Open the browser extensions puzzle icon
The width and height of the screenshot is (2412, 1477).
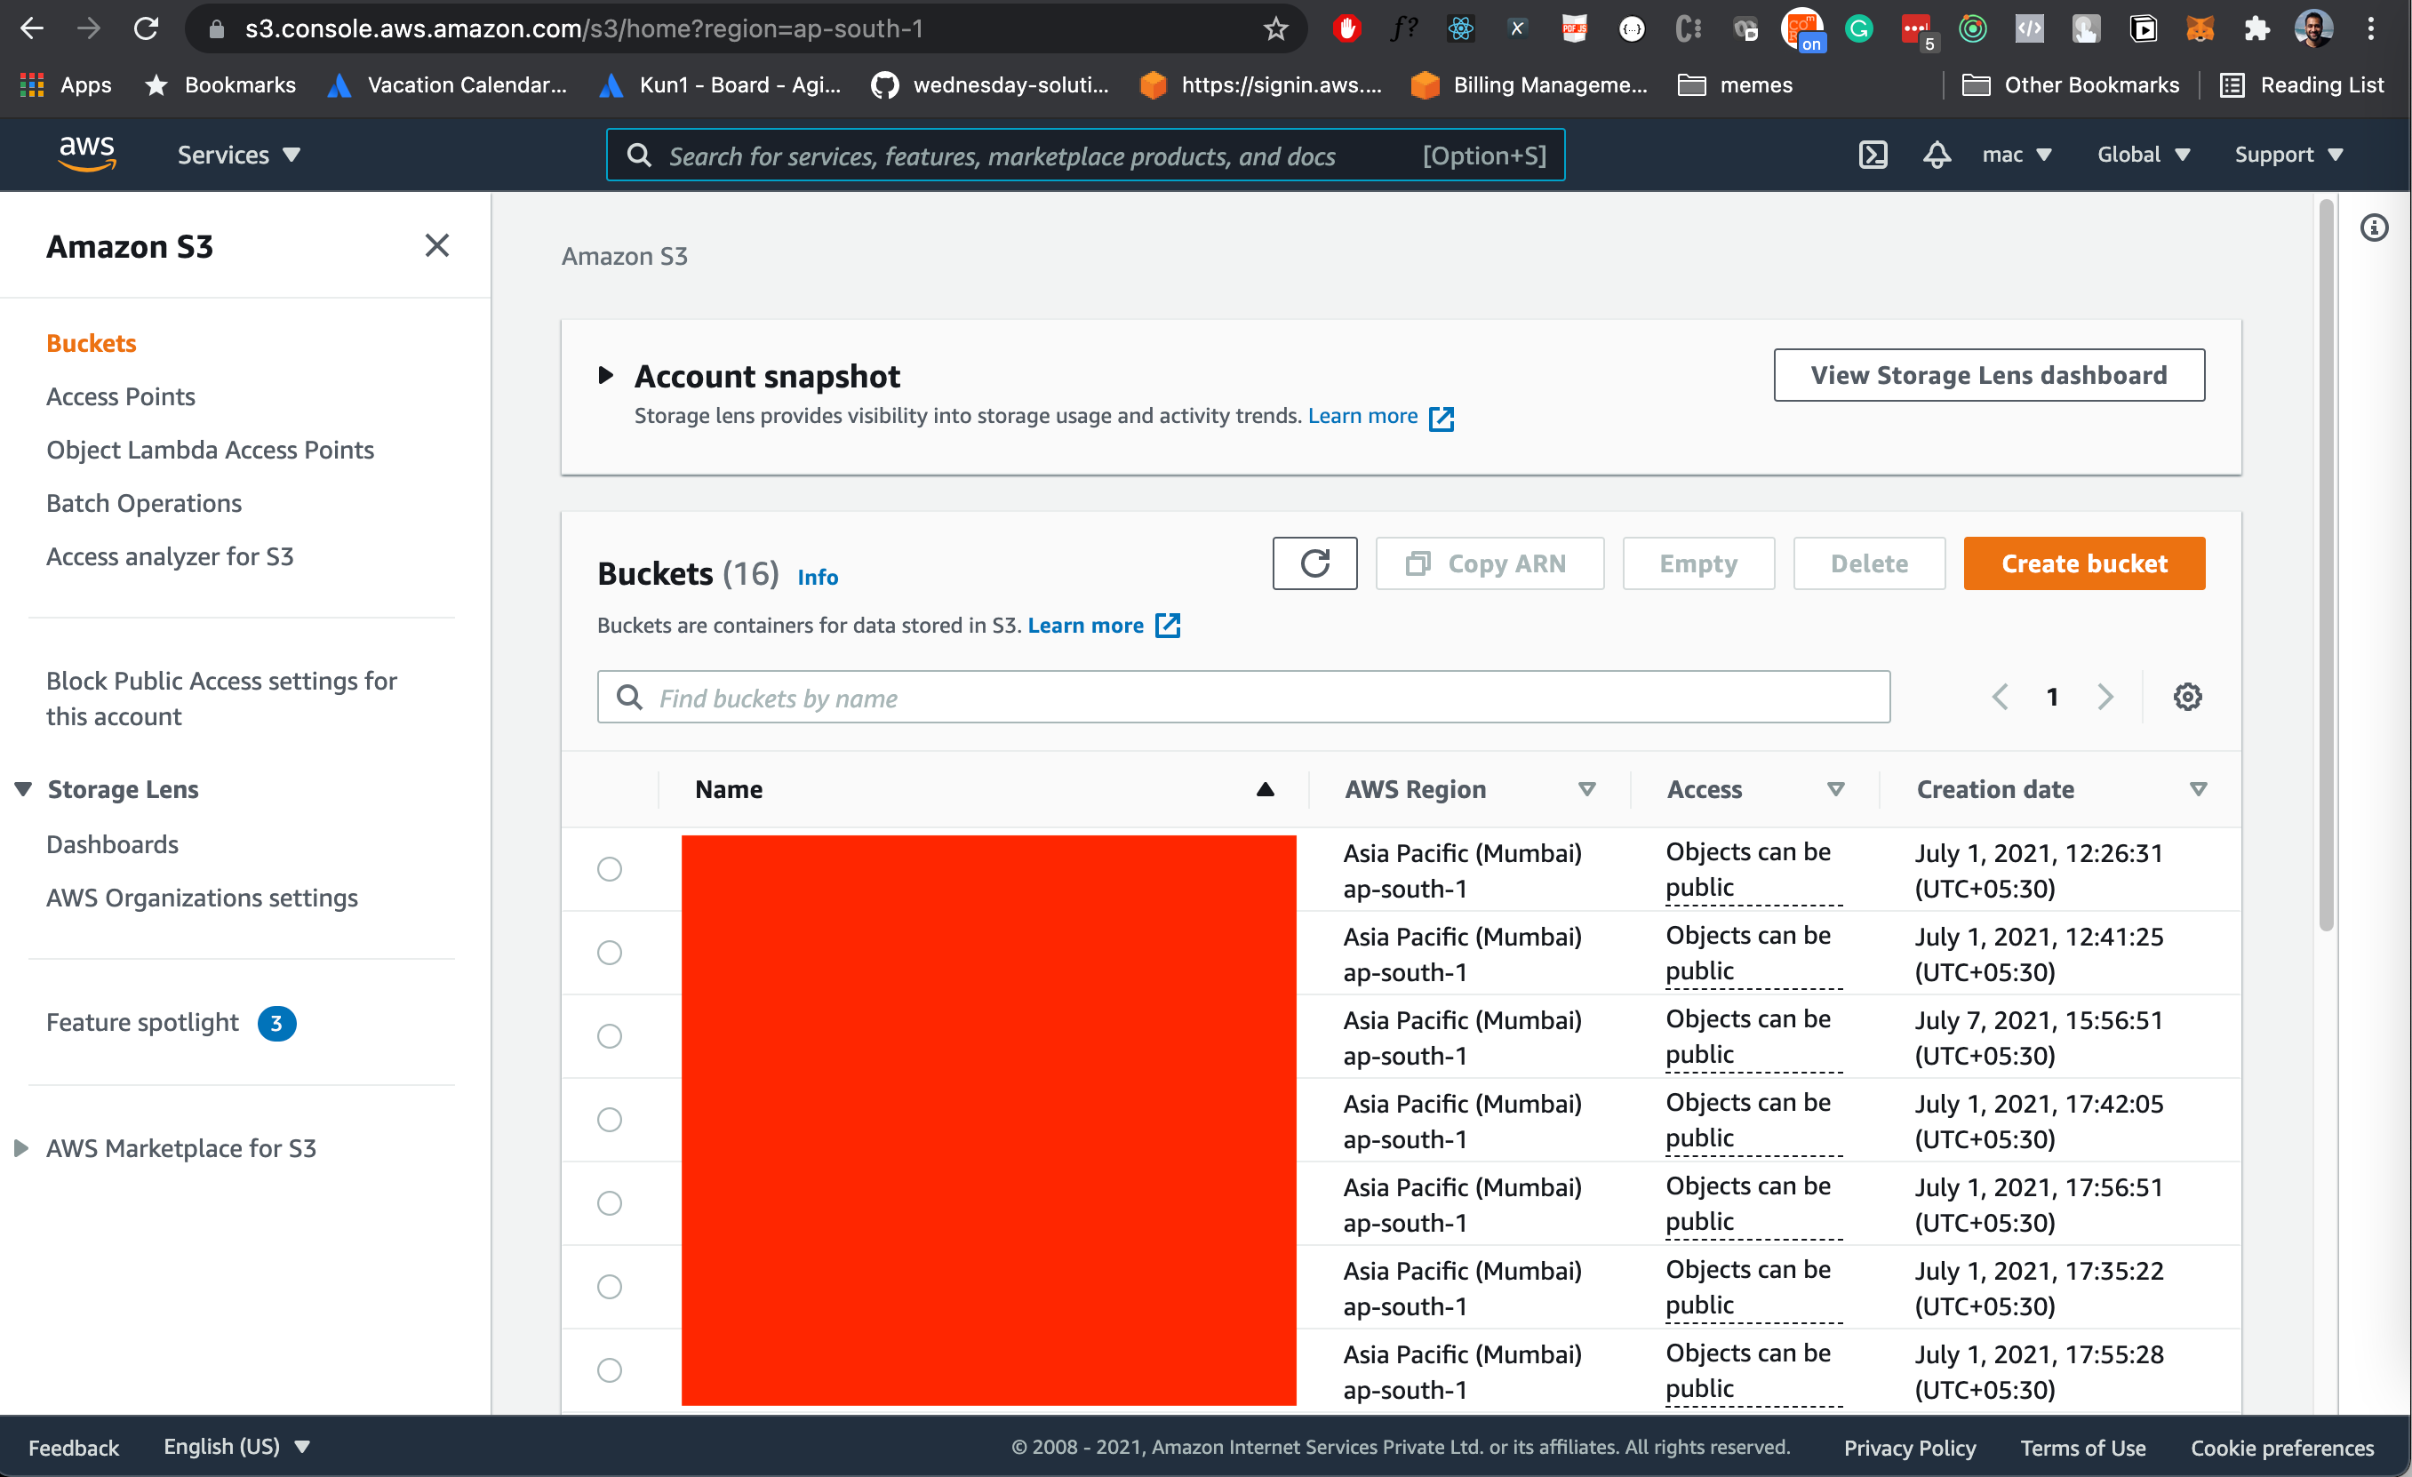pos(2256,28)
